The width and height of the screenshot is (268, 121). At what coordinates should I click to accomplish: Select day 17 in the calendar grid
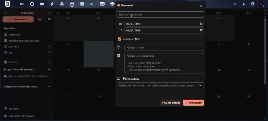click(99, 96)
